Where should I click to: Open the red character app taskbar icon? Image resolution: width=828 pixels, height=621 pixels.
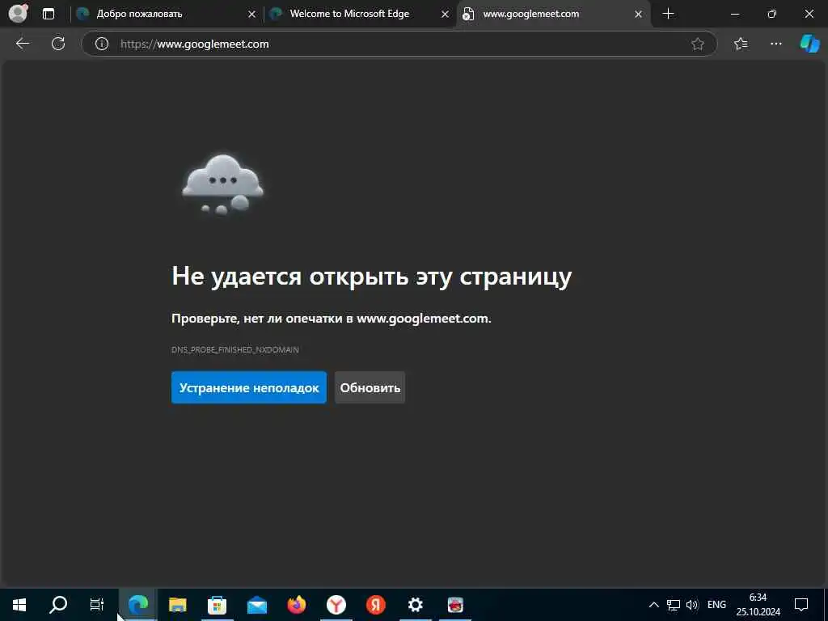[x=455, y=605]
